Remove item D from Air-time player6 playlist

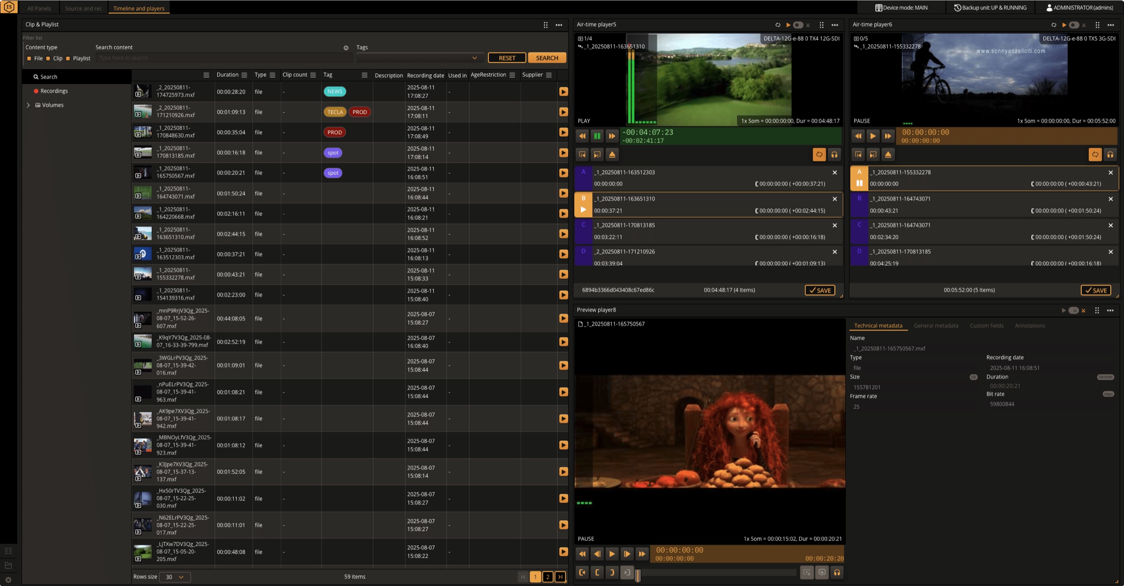tap(1110, 252)
